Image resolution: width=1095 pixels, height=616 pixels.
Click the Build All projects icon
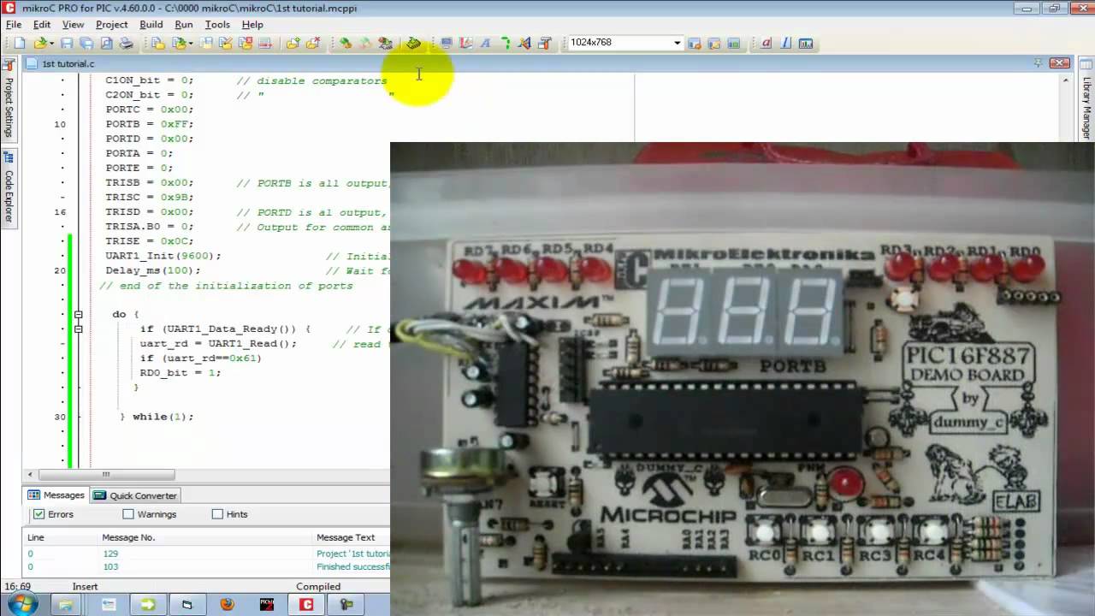[x=365, y=43]
